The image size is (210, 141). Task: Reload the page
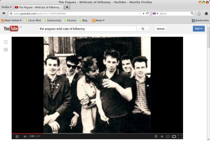[x=147, y=13]
